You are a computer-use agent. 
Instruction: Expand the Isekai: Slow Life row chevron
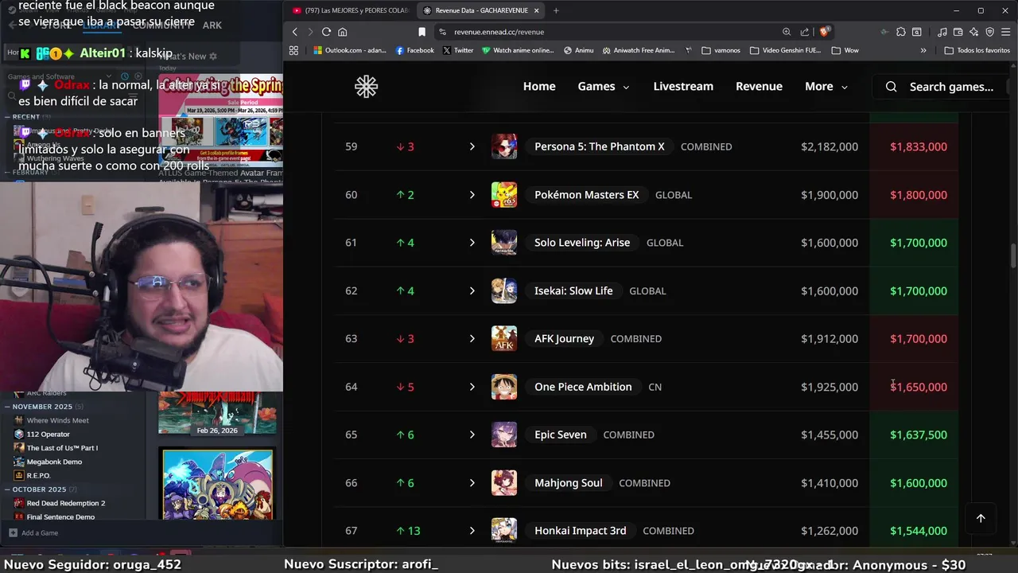472,290
